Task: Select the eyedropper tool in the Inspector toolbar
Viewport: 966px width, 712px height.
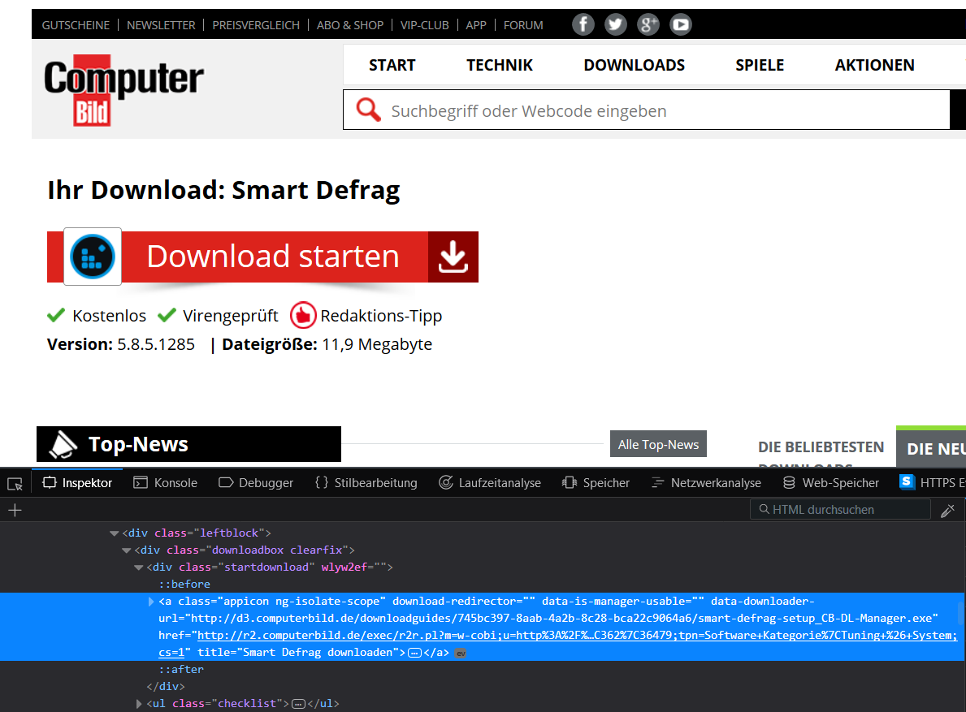Action: 948,510
